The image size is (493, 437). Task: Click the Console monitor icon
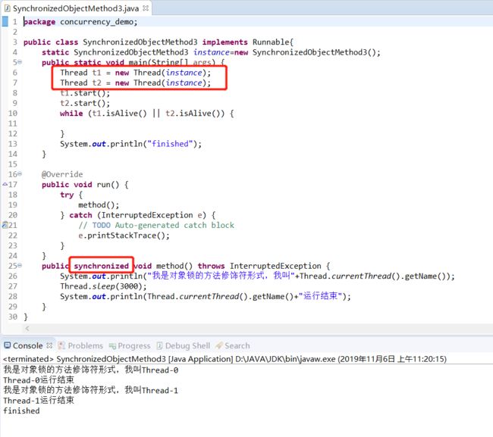pyautogui.click(x=8, y=345)
